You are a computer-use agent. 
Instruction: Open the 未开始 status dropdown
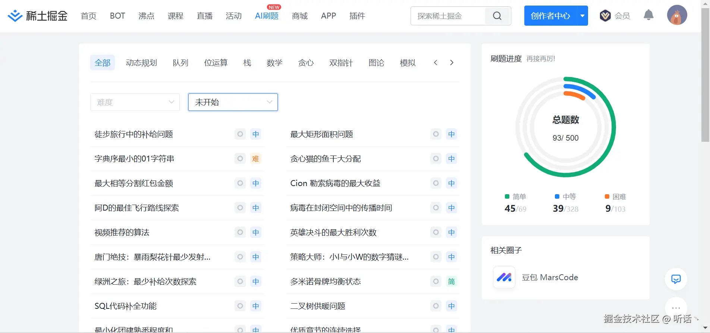(233, 102)
